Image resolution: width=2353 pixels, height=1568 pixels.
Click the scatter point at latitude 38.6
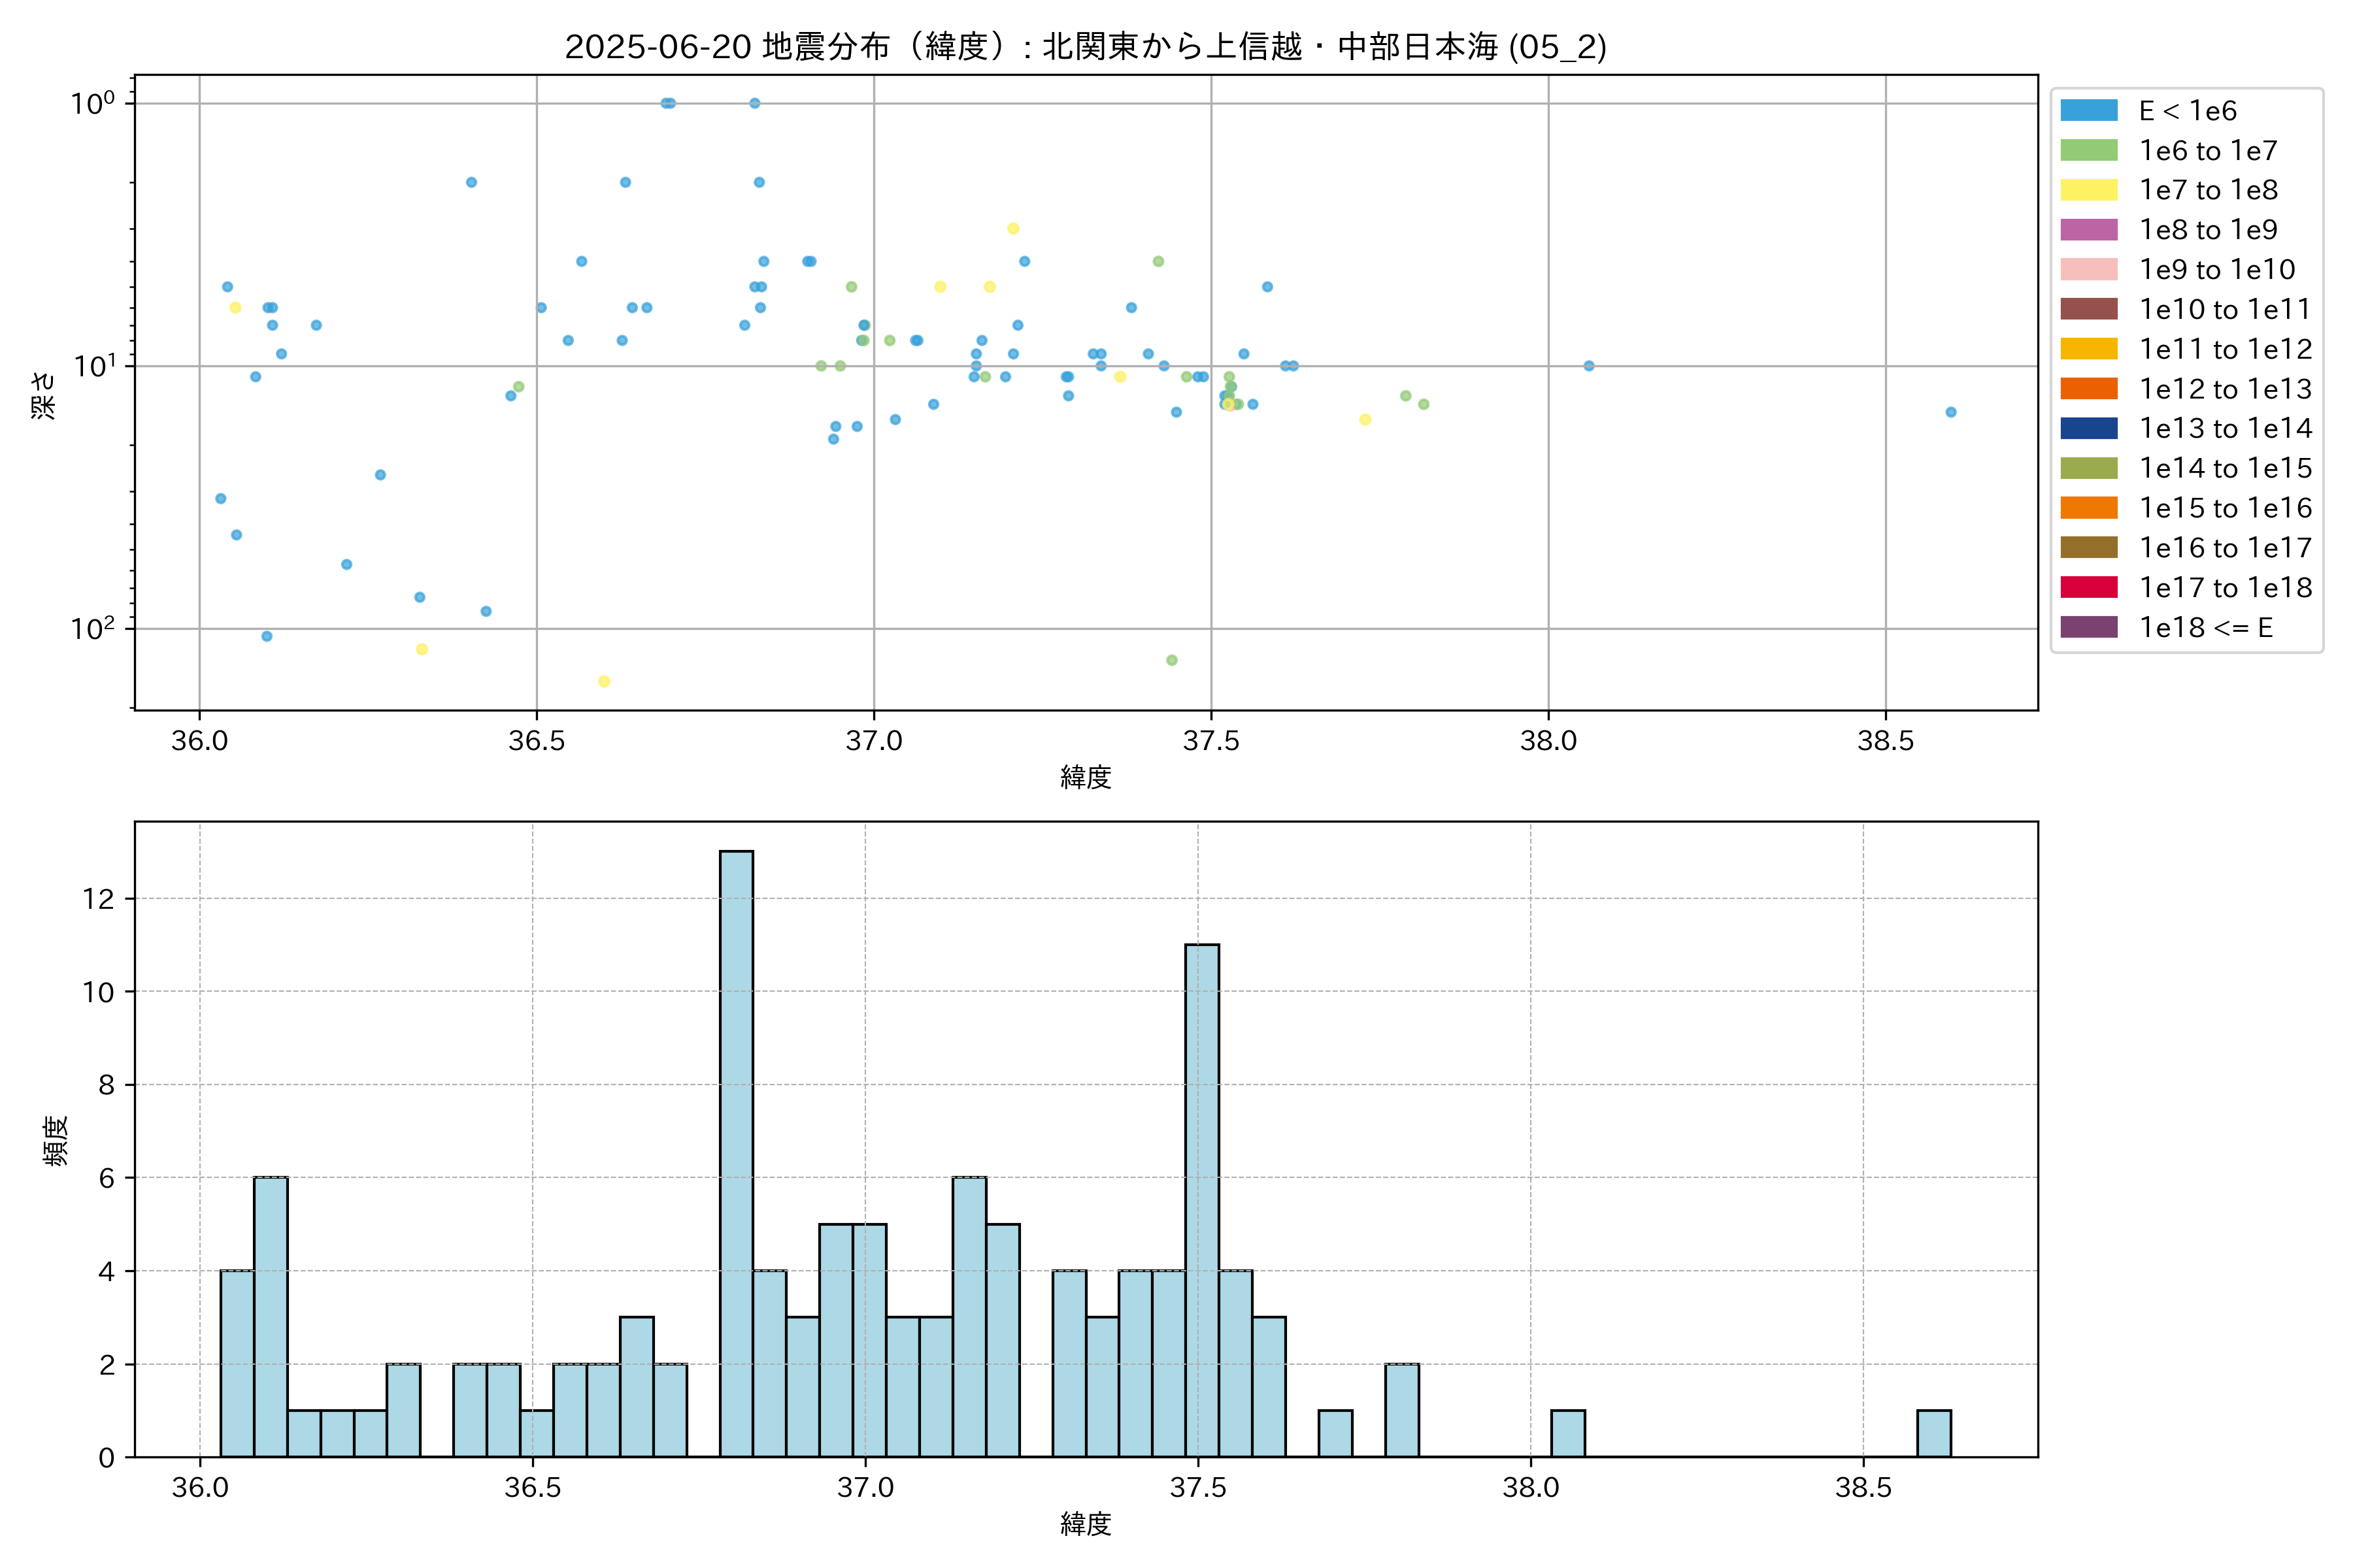pyautogui.click(x=1950, y=412)
